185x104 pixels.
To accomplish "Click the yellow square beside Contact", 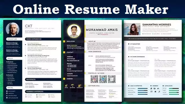I will (x=64, y=52).
